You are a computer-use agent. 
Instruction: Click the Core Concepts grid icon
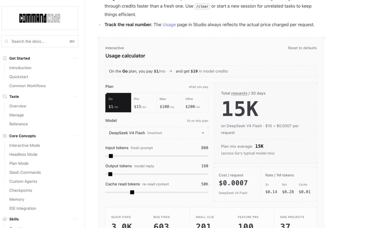click(x=5, y=136)
